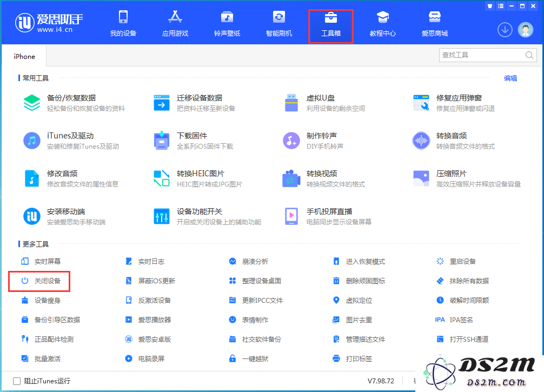The height and width of the screenshot is (392, 544).
Task: Open the 爱思商城 store tab
Action: 435,24
